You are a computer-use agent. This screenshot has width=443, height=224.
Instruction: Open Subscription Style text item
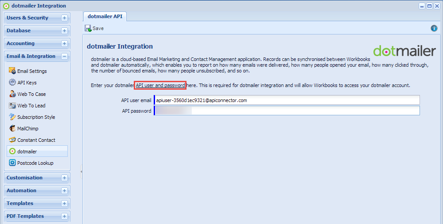(x=36, y=117)
